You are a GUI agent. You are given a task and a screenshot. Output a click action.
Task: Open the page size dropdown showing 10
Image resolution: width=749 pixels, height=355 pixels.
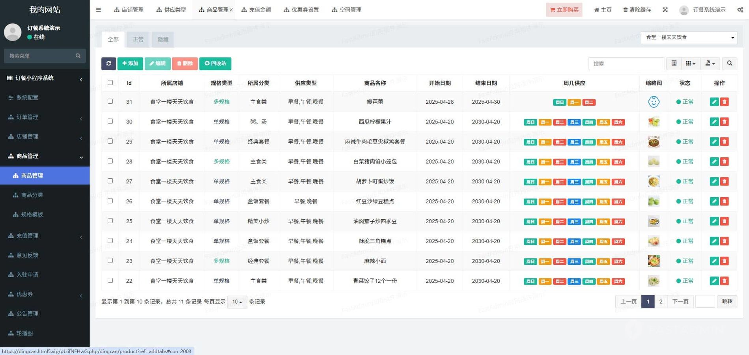237,302
